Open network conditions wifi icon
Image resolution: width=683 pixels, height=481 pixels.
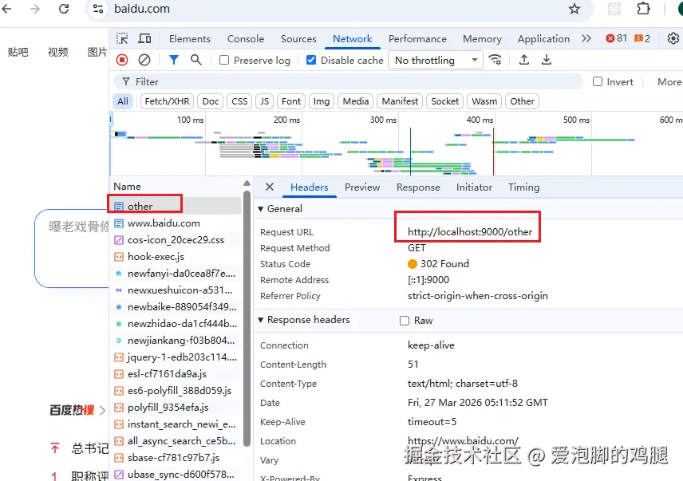tap(495, 60)
